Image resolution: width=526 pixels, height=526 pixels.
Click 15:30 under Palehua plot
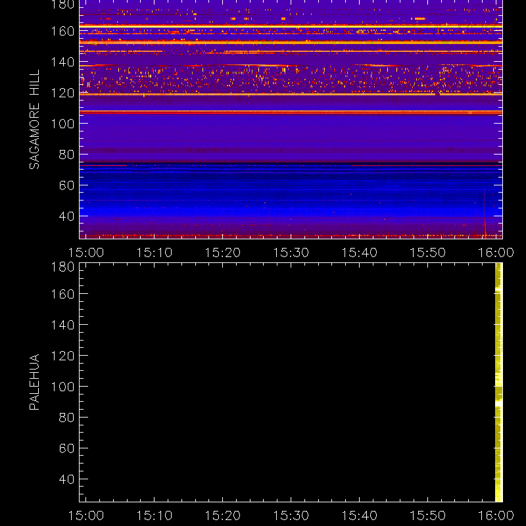291,515
